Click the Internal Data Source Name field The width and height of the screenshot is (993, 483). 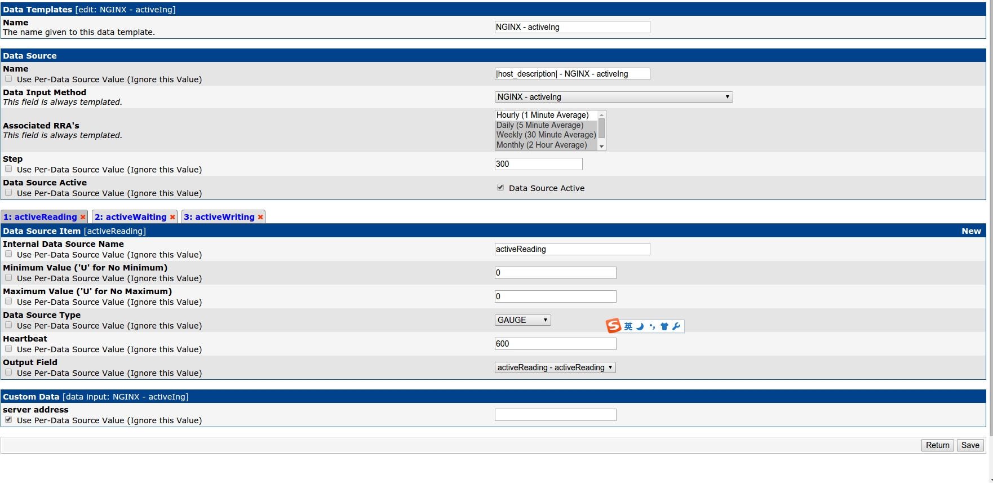[573, 249]
